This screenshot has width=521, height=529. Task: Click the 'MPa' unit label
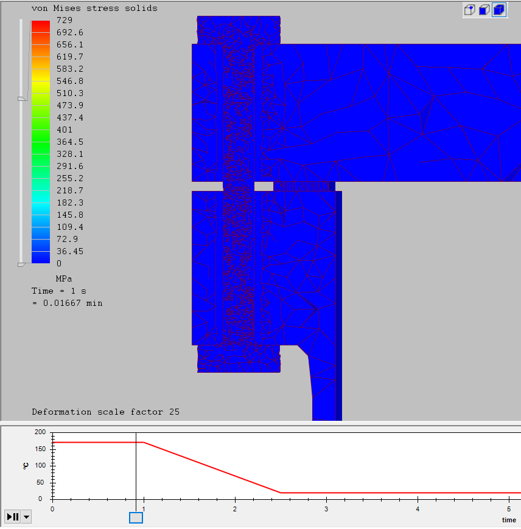(64, 278)
